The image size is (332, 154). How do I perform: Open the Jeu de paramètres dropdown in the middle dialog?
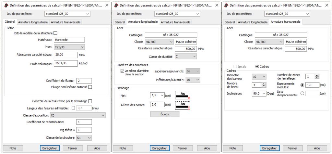tap(177, 14)
